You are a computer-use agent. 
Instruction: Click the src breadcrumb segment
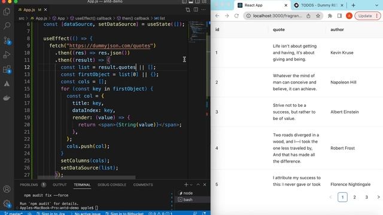click(22, 19)
